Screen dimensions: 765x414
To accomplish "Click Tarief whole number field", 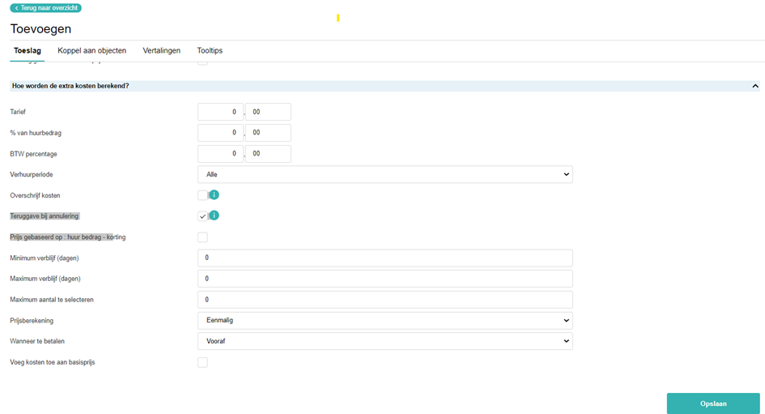I will click(x=220, y=112).
